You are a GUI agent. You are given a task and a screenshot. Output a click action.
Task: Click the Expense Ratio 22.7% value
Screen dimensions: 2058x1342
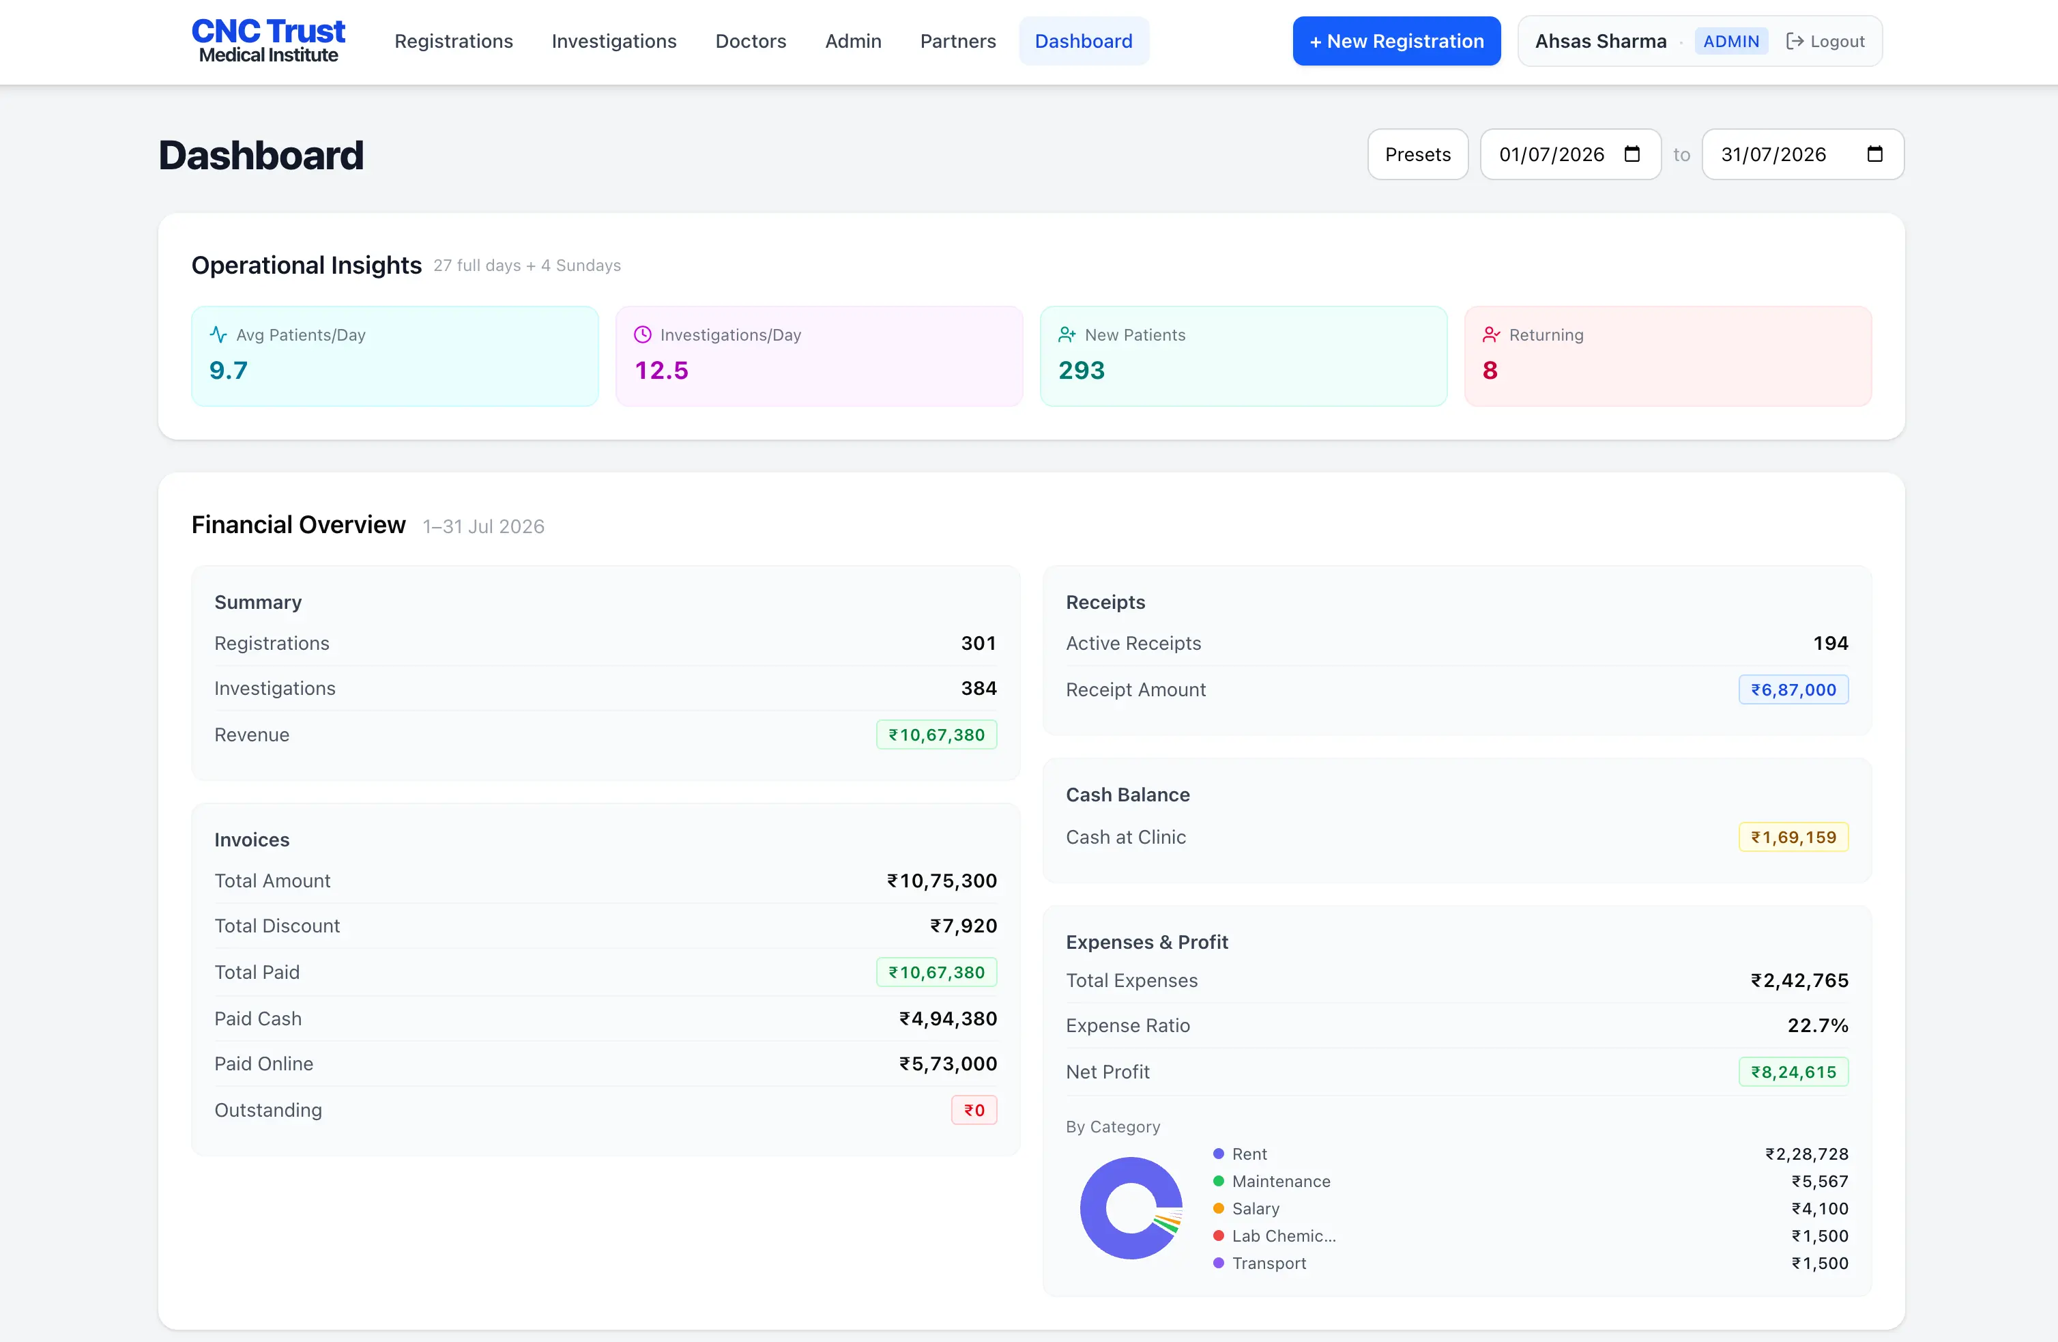click(1818, 1025)
